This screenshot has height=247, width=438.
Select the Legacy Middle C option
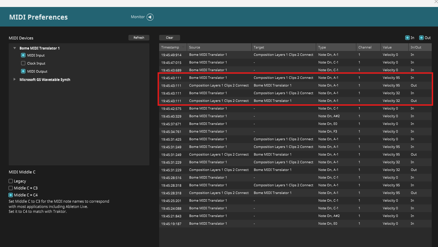(x=11, y=181)
